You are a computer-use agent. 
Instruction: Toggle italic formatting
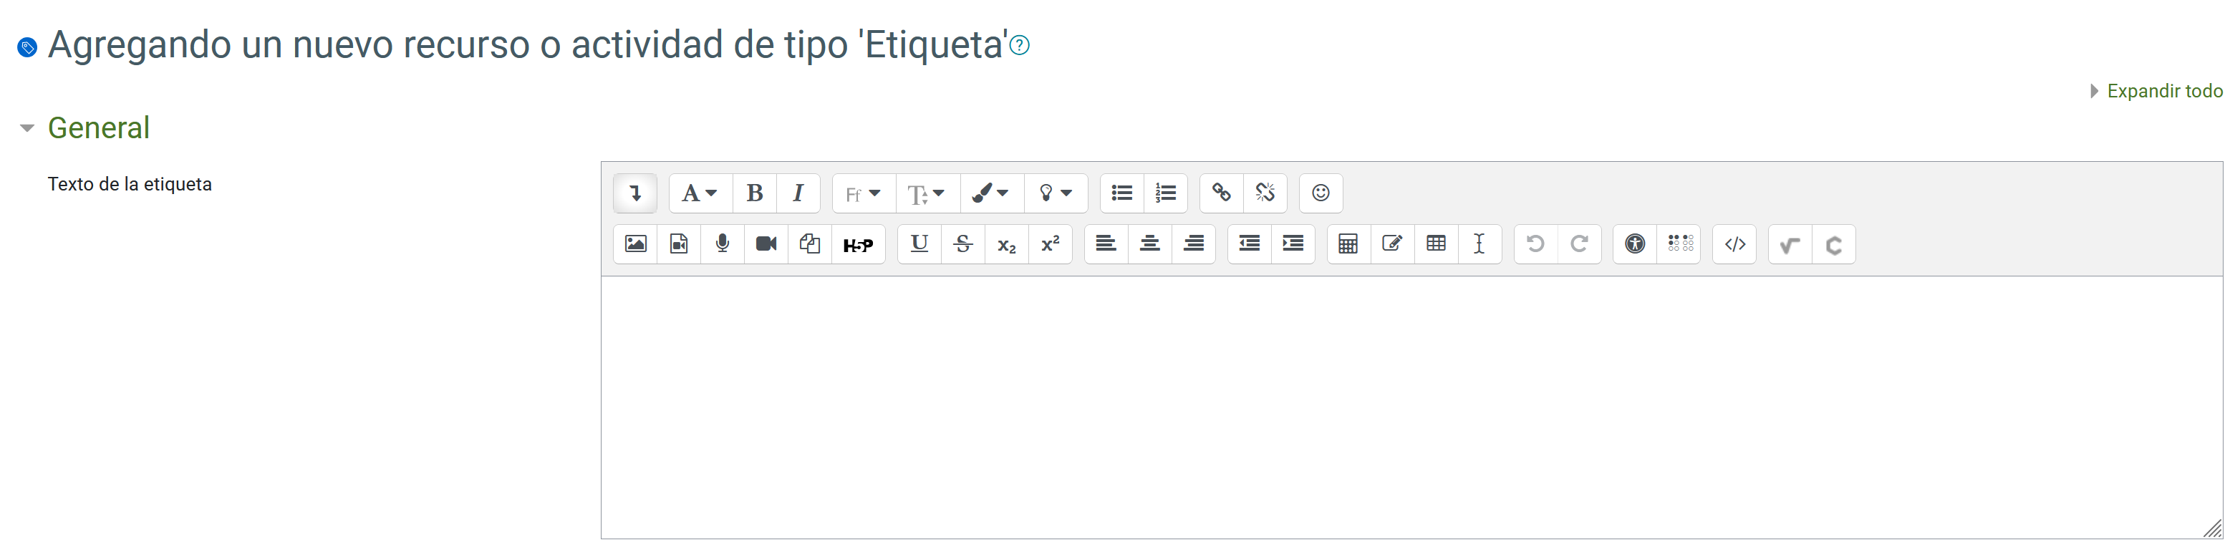pos(798,193)
